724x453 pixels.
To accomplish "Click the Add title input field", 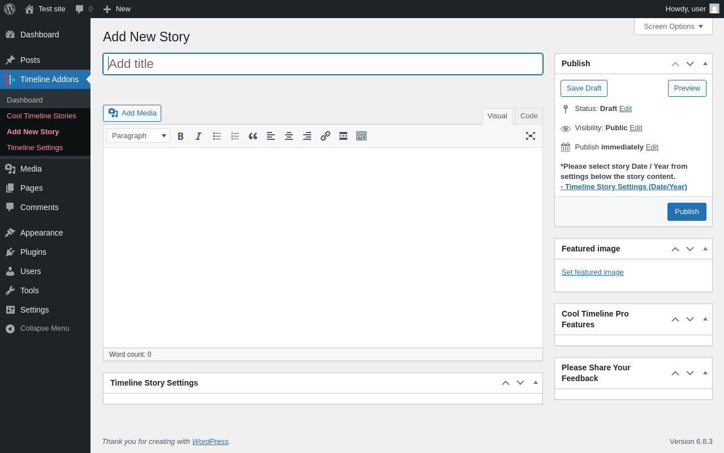I will [x=323, y=64].
